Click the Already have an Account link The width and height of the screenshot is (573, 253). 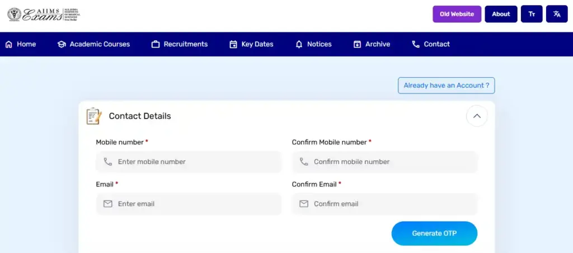click(446, 86)
